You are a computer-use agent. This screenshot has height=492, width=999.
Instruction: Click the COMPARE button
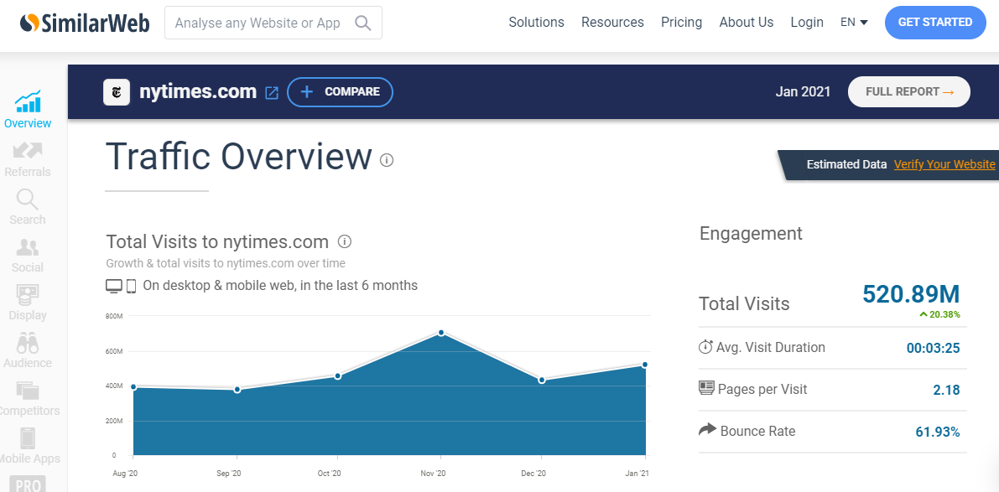(341, 91)
